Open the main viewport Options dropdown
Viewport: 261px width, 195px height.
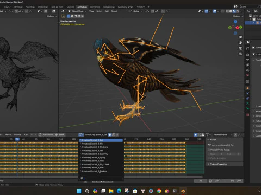[x=238, y=16]
